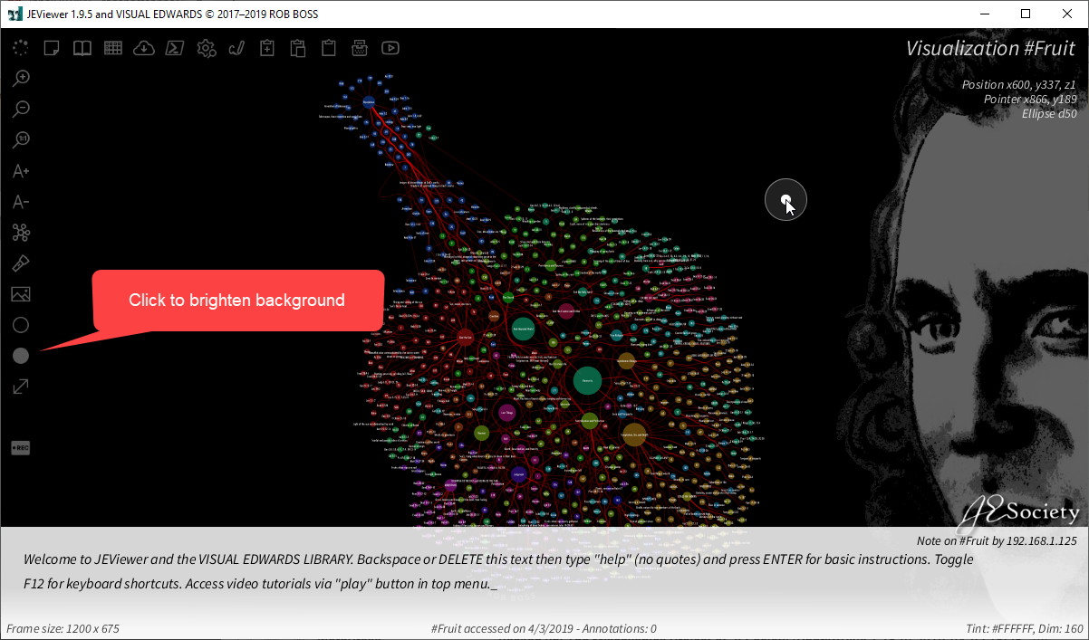Click the cloud download icon

(144, 48)
